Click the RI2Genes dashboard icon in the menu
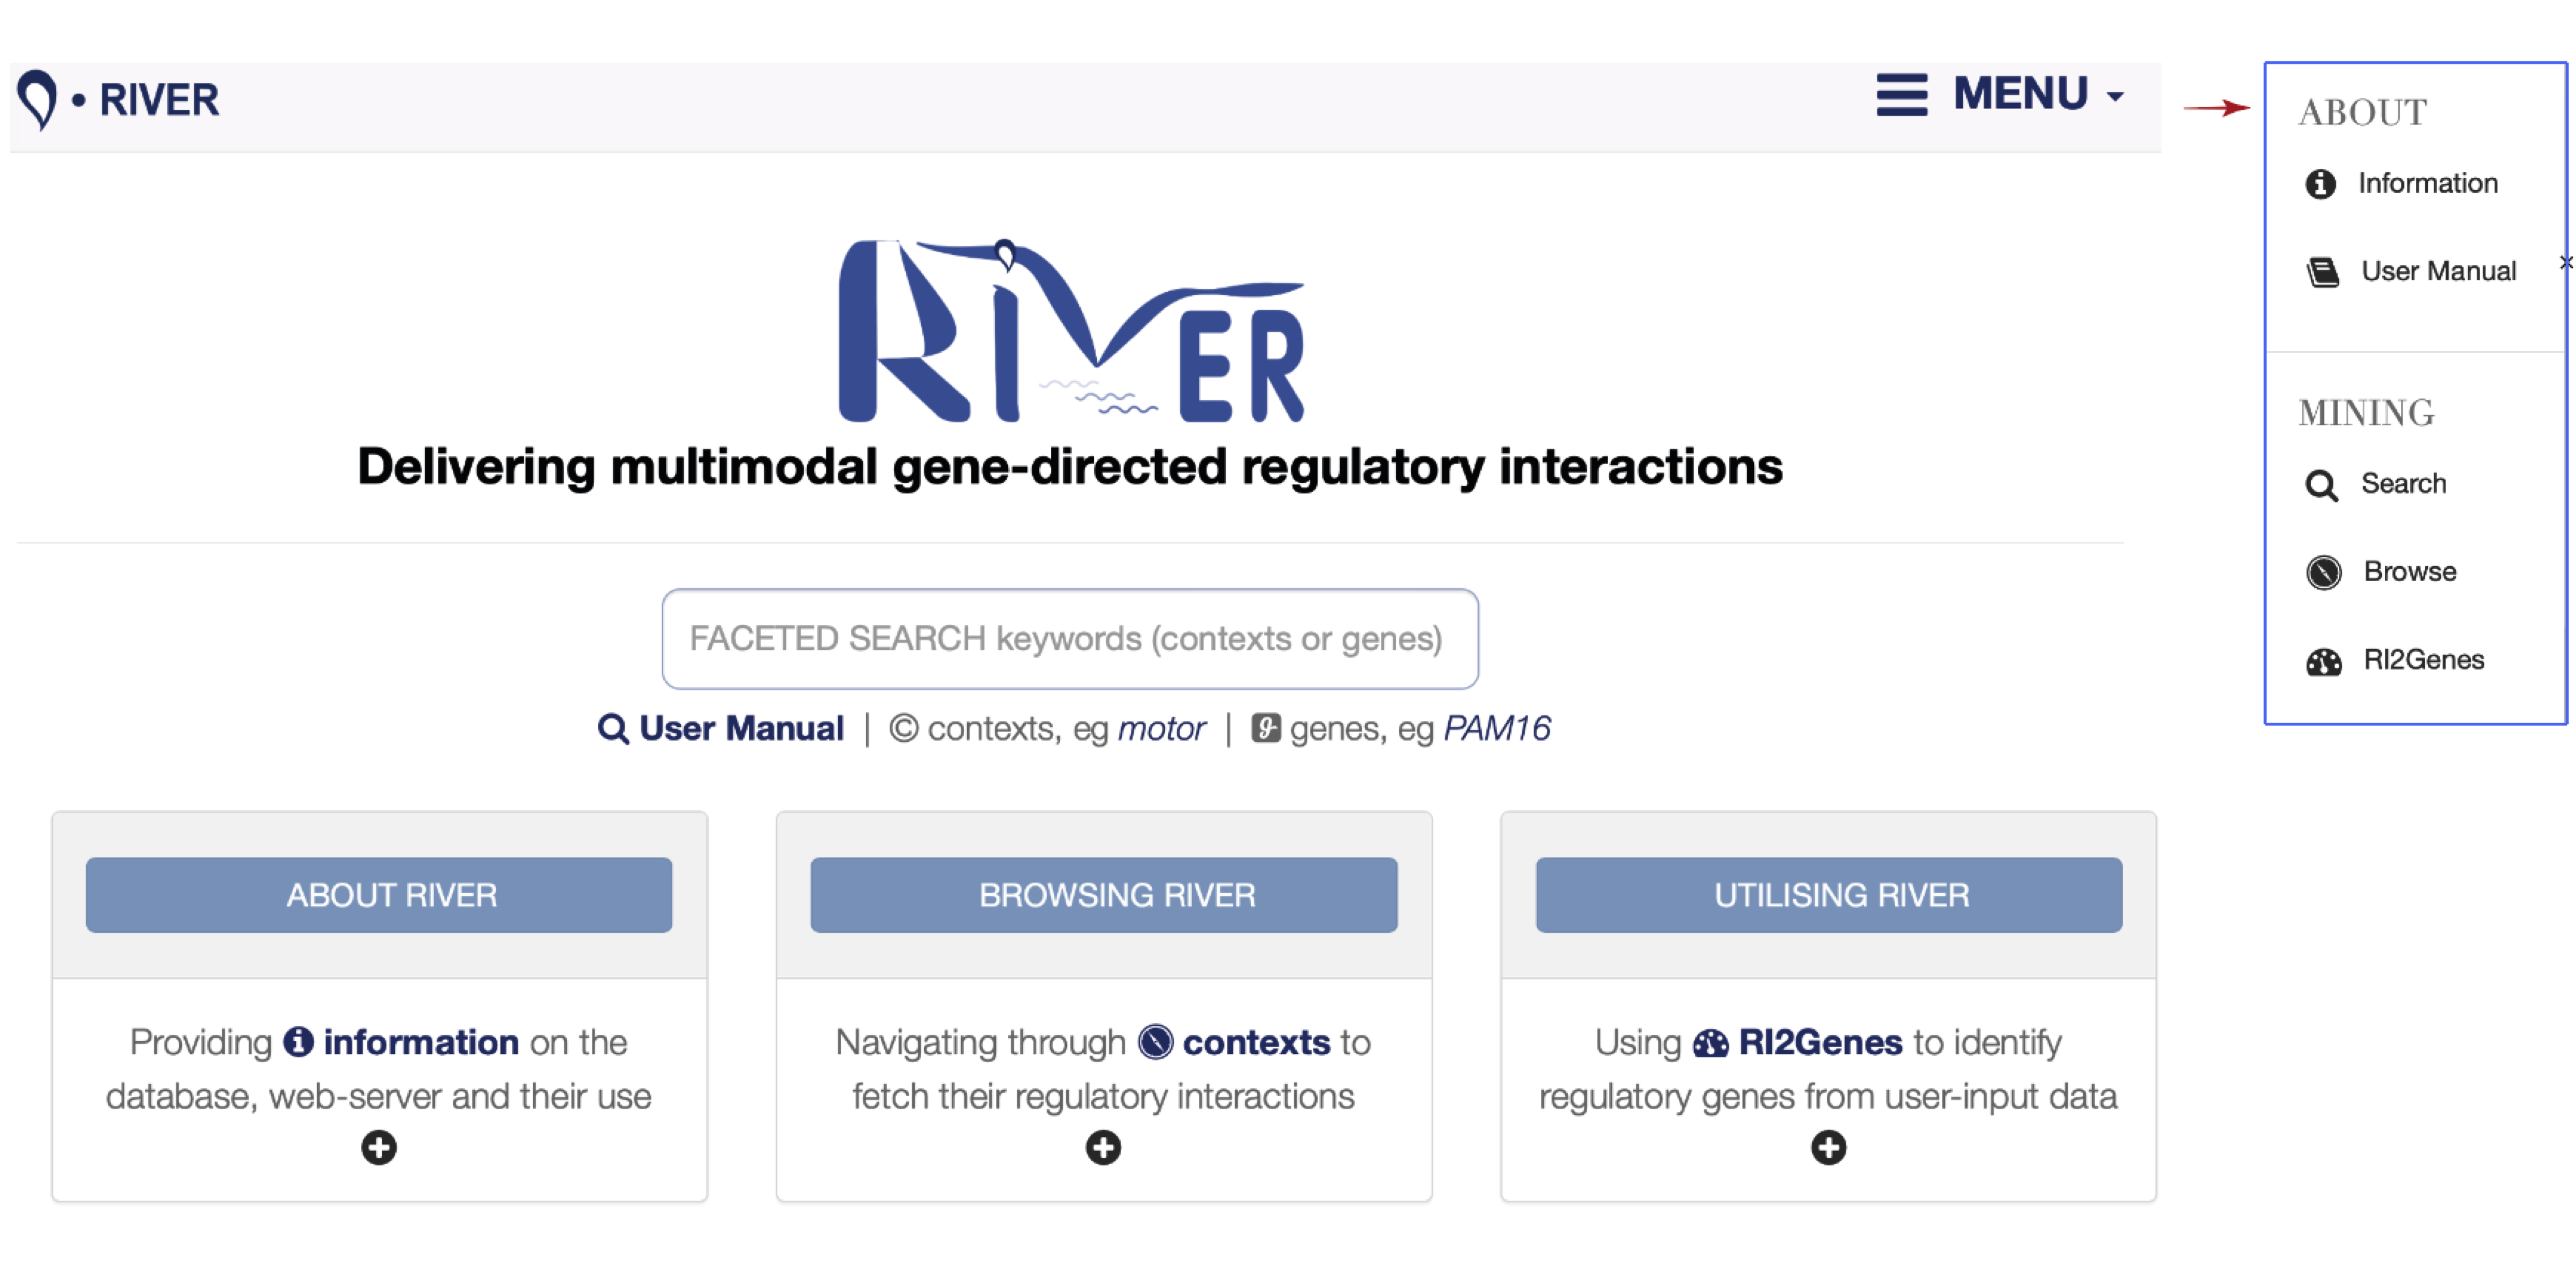The image size is (2576, 1262). [2323, 662]
